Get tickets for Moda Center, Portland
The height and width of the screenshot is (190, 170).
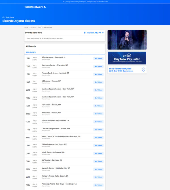tap(98, 138)
